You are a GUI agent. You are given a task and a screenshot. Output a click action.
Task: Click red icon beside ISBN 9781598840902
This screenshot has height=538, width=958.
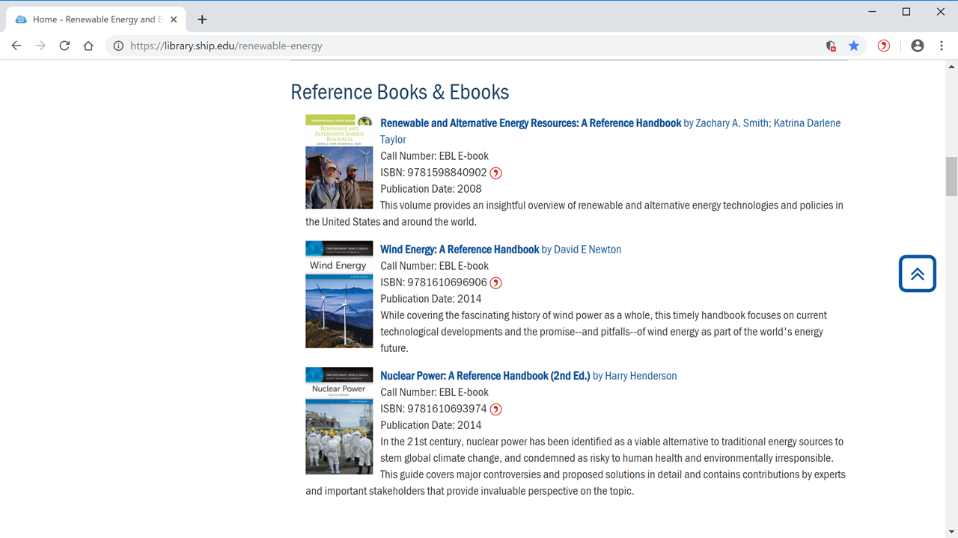[495, 173]
